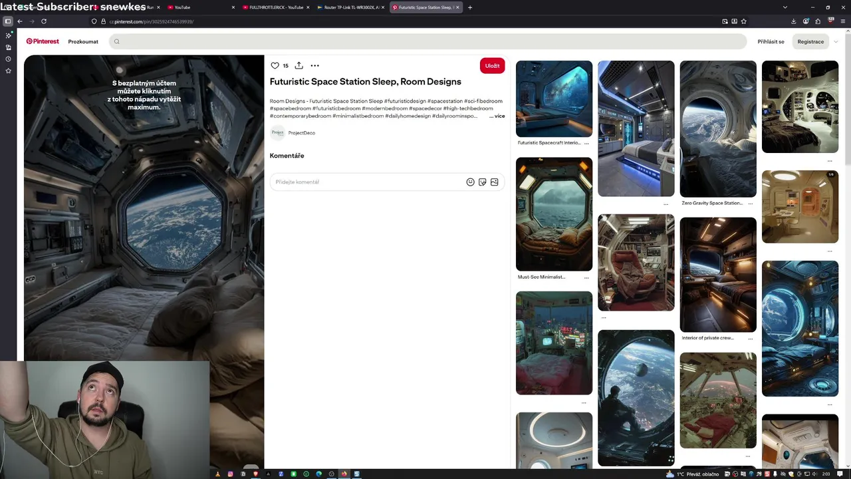
Task: Attach image to comment
Action: [494, 182]
